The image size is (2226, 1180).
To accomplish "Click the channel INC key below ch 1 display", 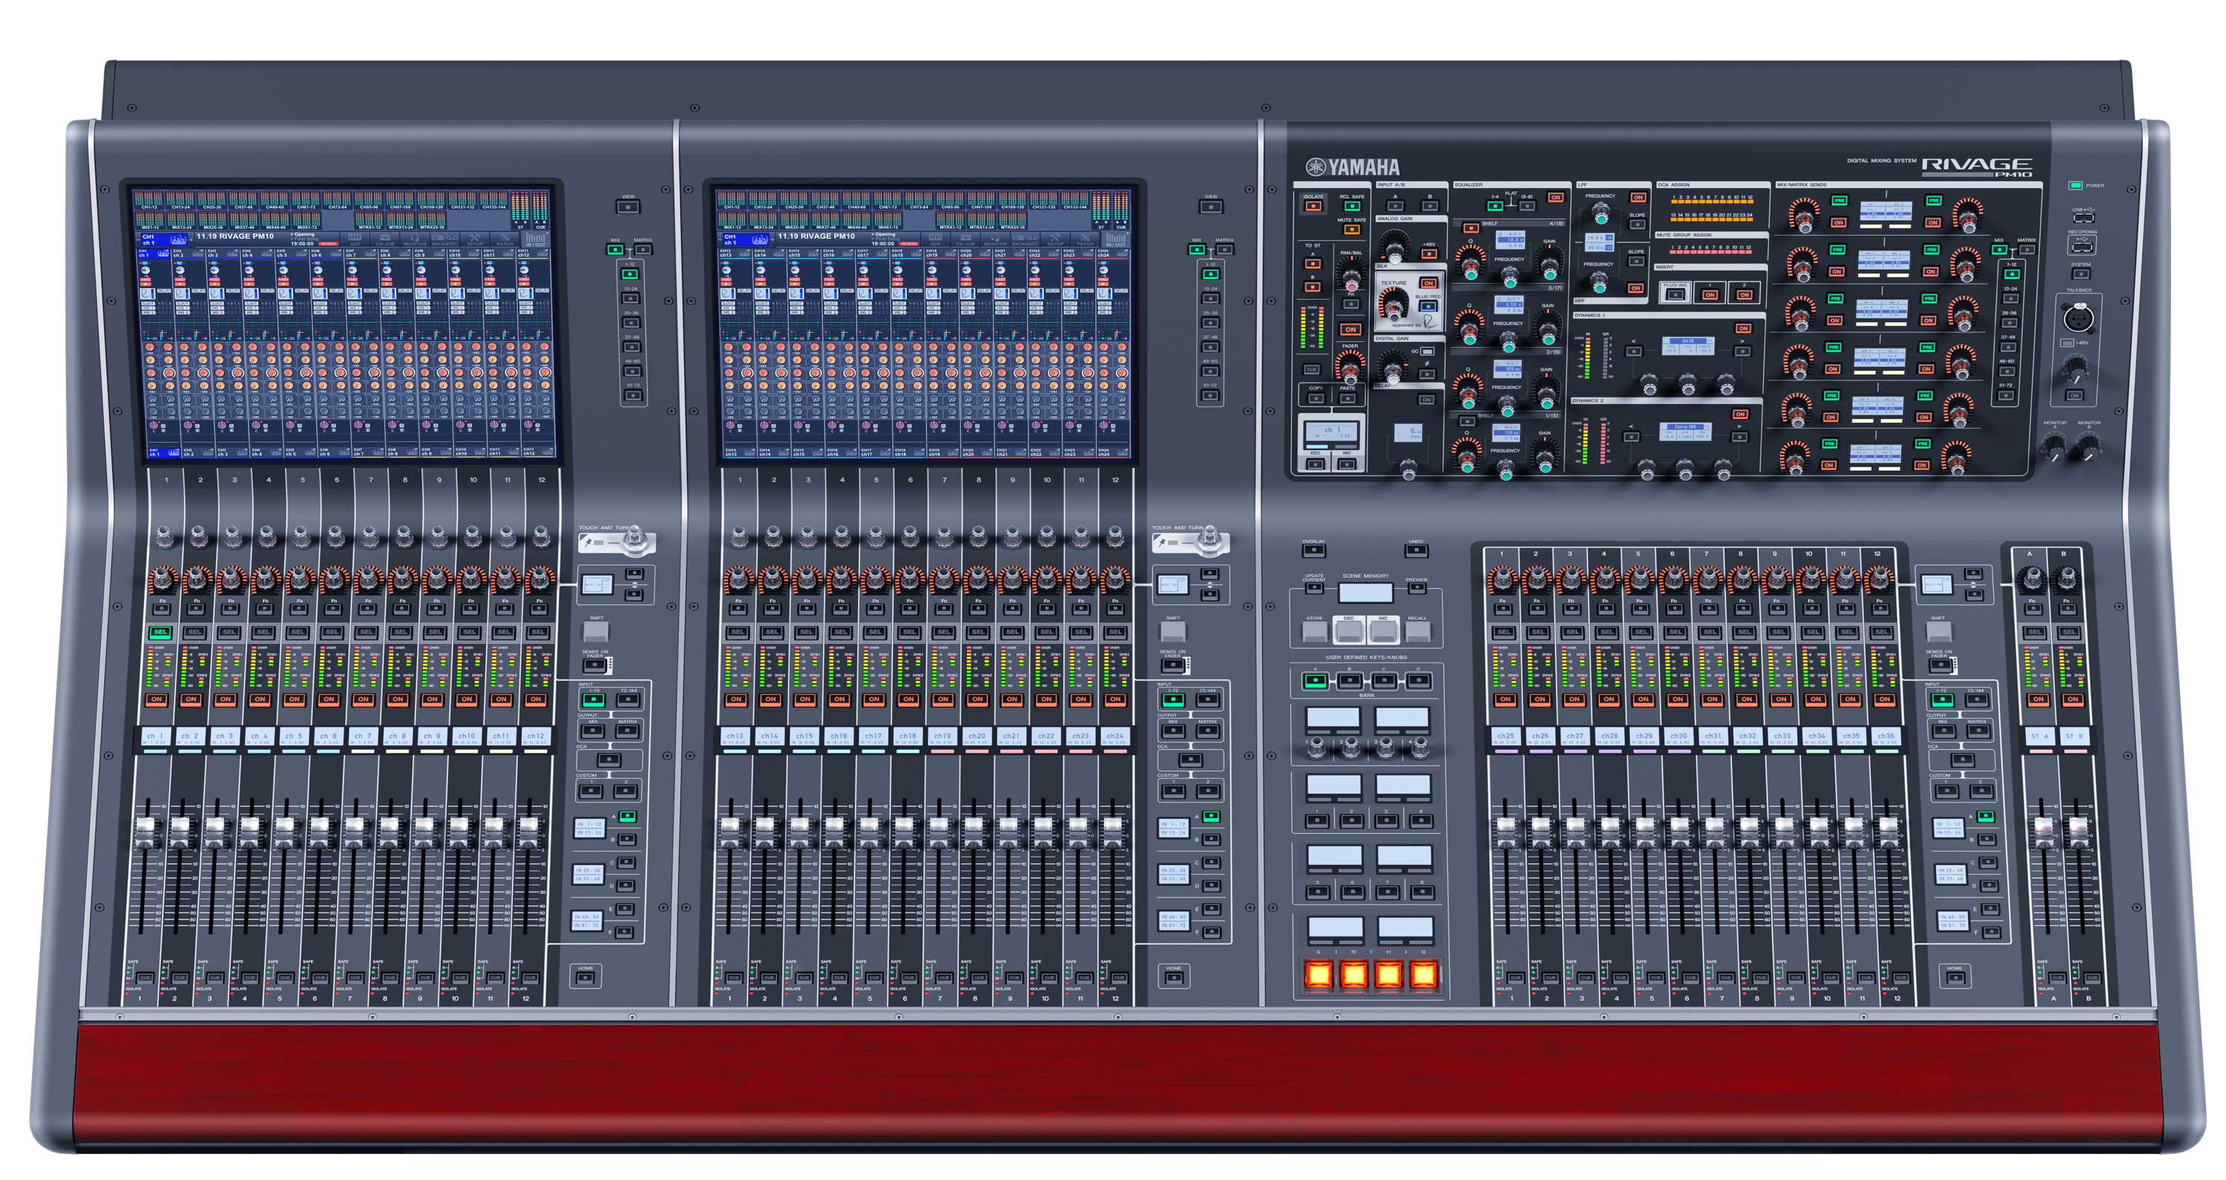I will tap(1347, 465).
